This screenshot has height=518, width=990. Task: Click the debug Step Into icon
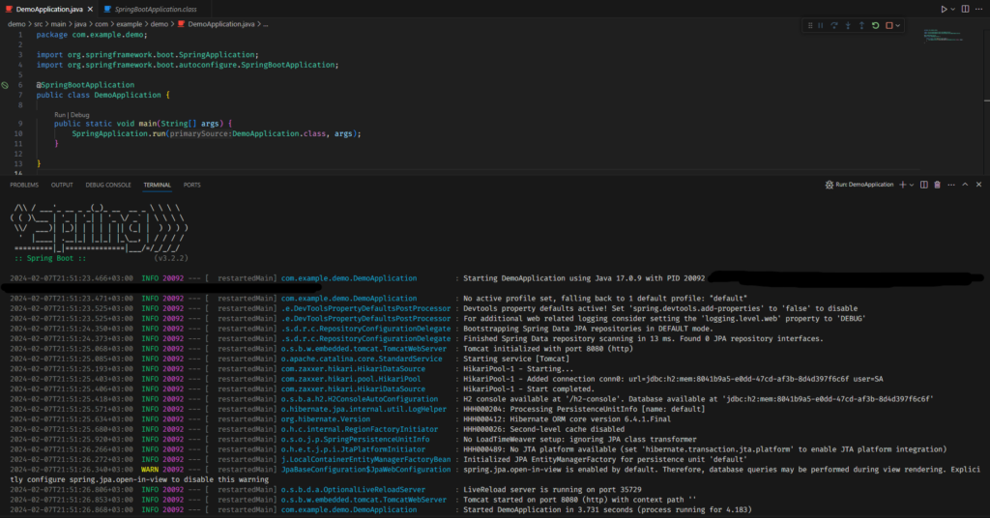847,24
